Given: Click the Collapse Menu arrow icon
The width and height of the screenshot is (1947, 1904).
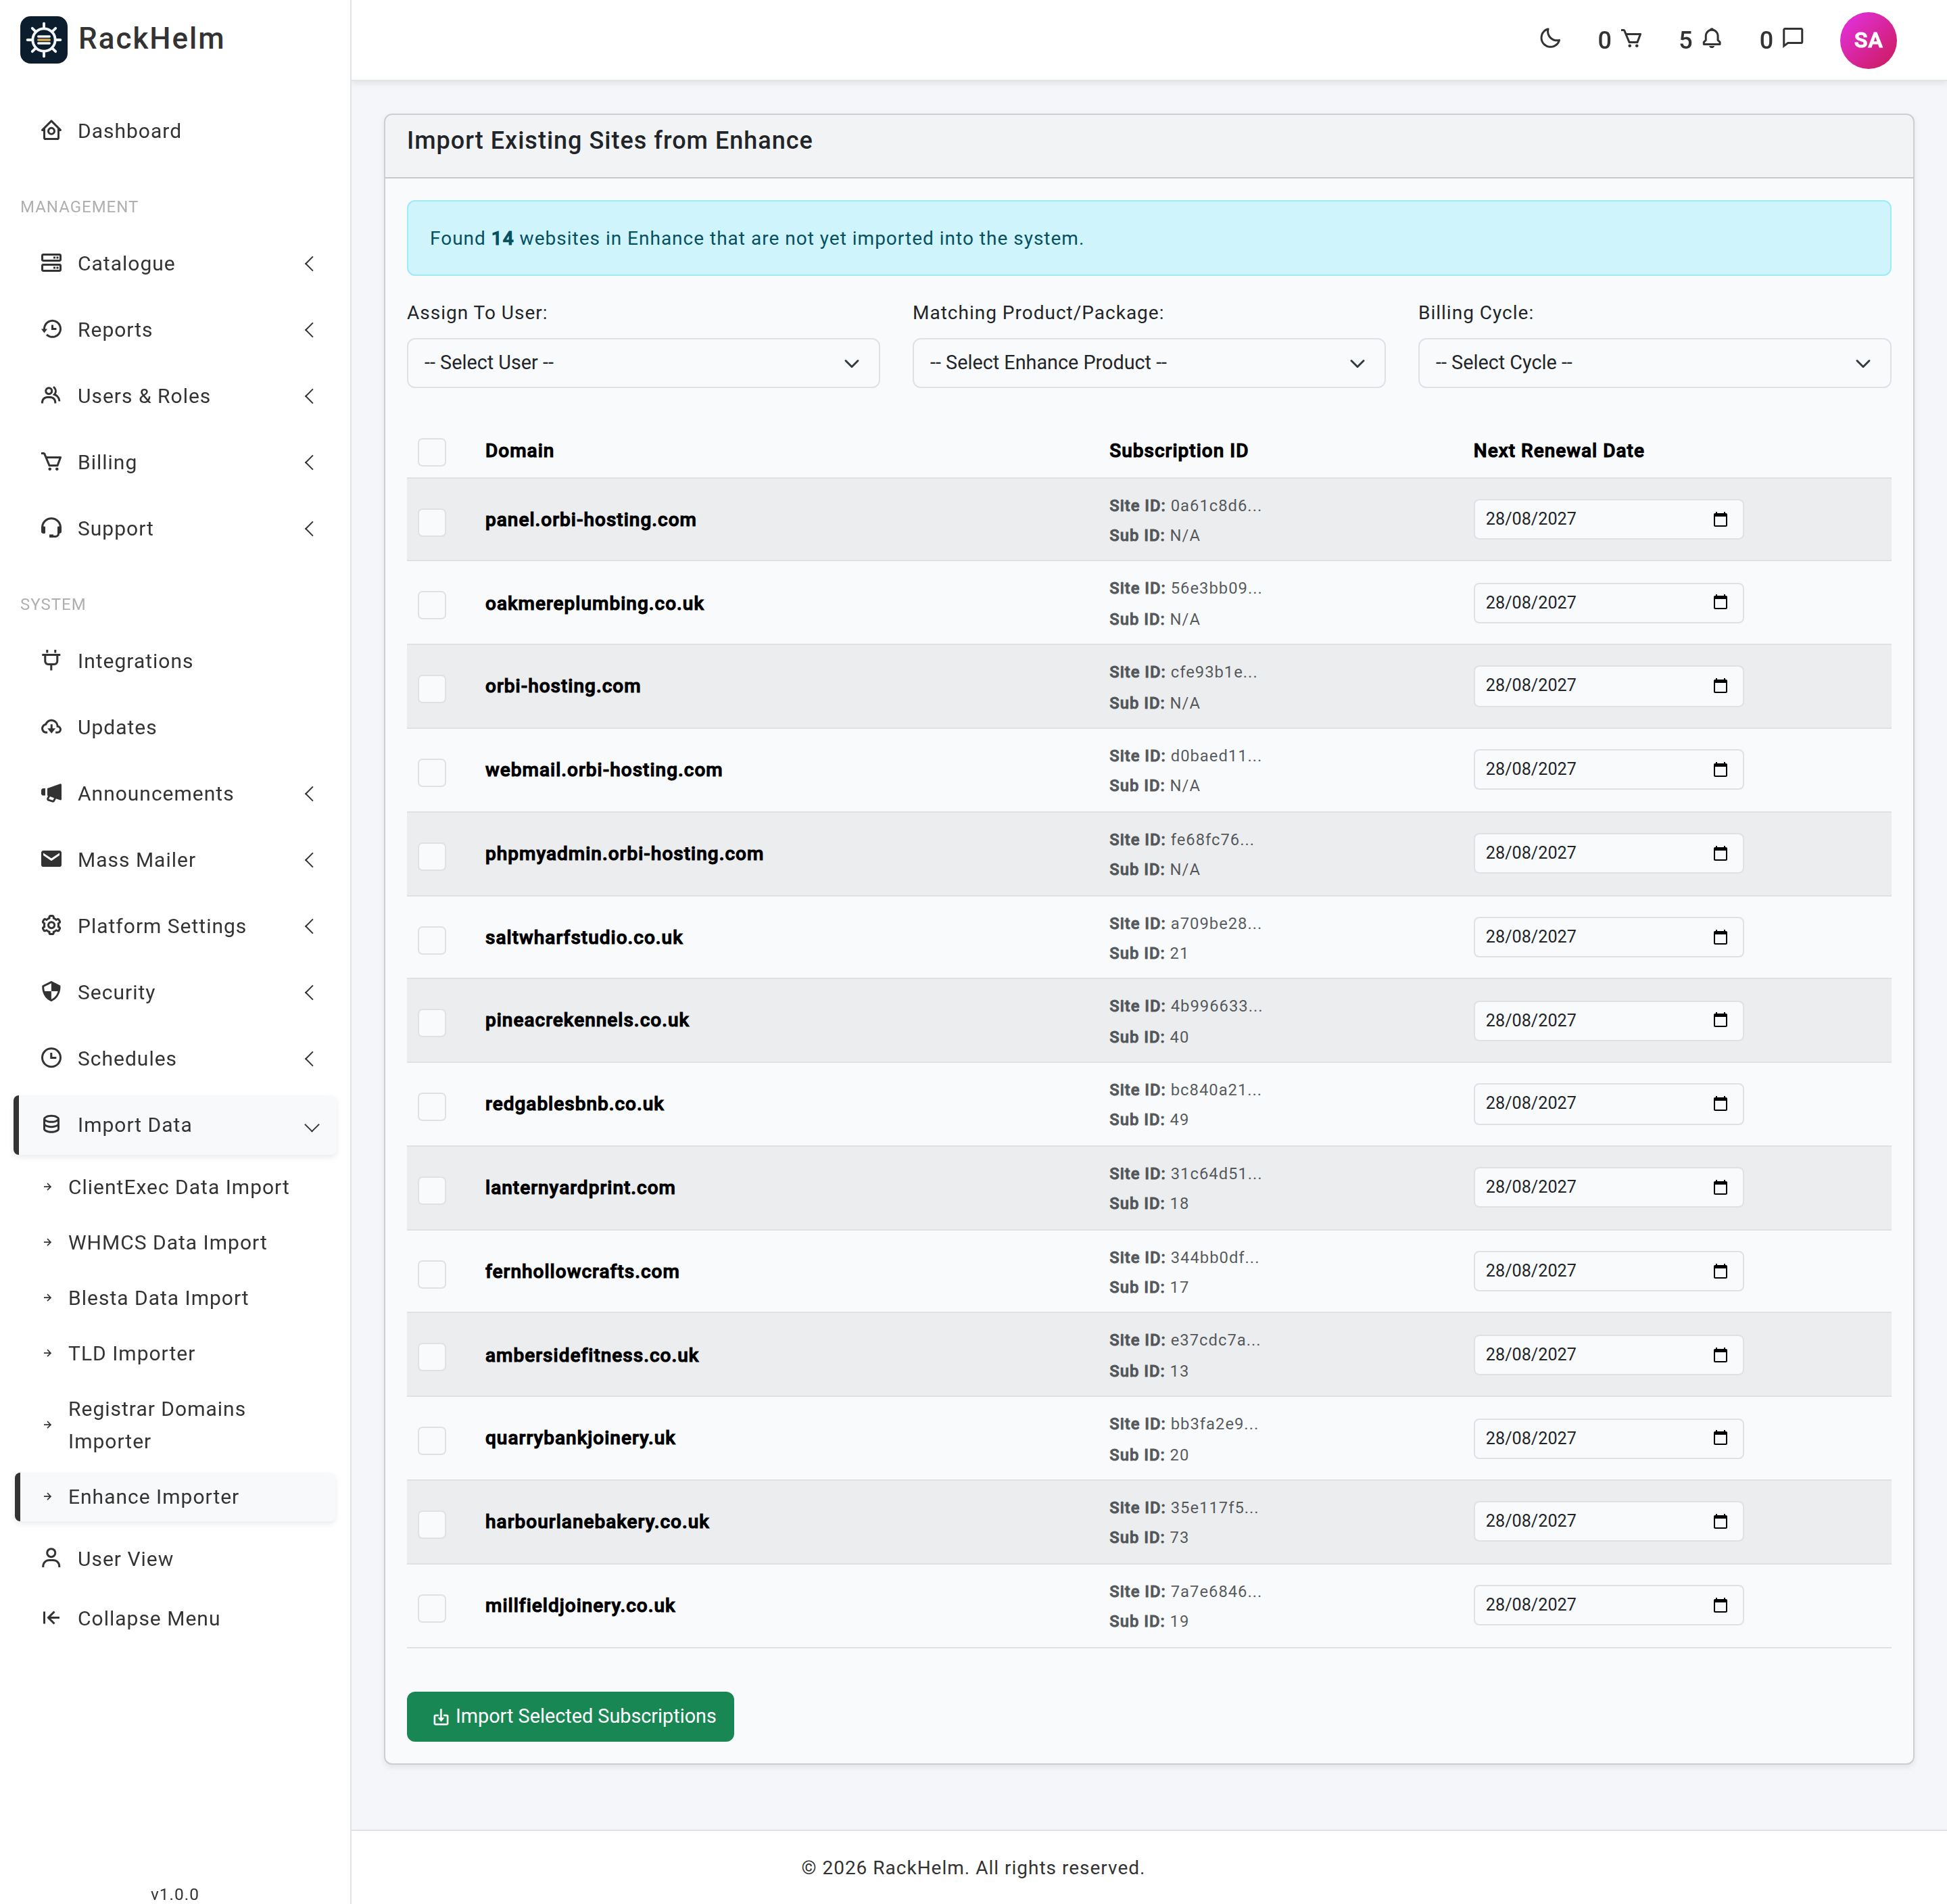Looking at the screenshot, I should 51,1617.
